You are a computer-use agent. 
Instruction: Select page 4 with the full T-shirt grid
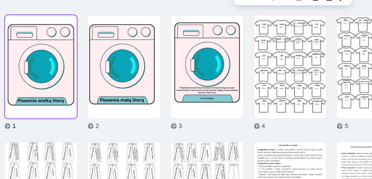coord(290,67)
